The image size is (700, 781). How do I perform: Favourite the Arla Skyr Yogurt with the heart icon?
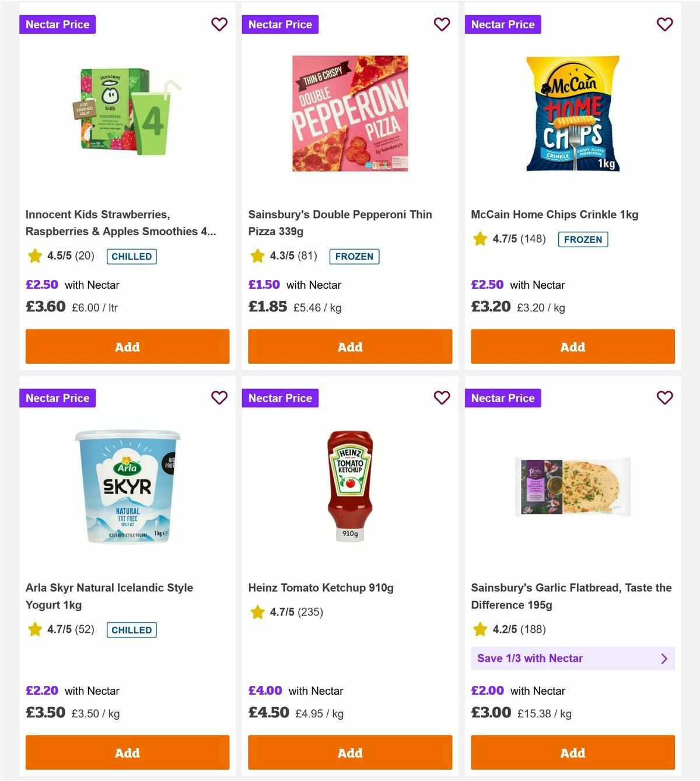coord(219,398)
